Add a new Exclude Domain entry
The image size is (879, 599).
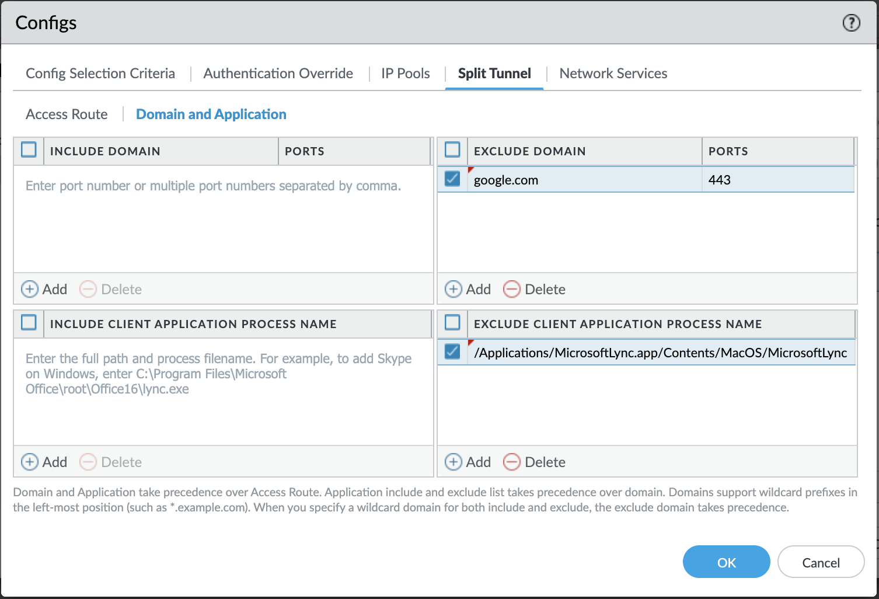468,289
